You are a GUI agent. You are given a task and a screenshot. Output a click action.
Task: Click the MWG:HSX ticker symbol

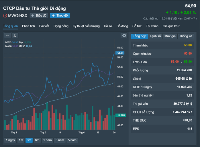pyautogui.click(x=17, y=15)
